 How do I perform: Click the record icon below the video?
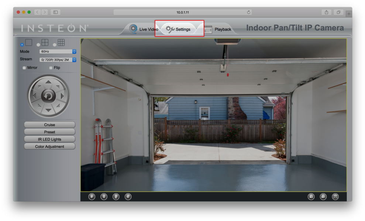(x=311, y=196)
